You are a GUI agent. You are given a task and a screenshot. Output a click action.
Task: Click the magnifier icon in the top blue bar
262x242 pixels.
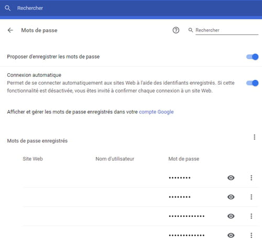pyautogui.click(x=7, y=8)
